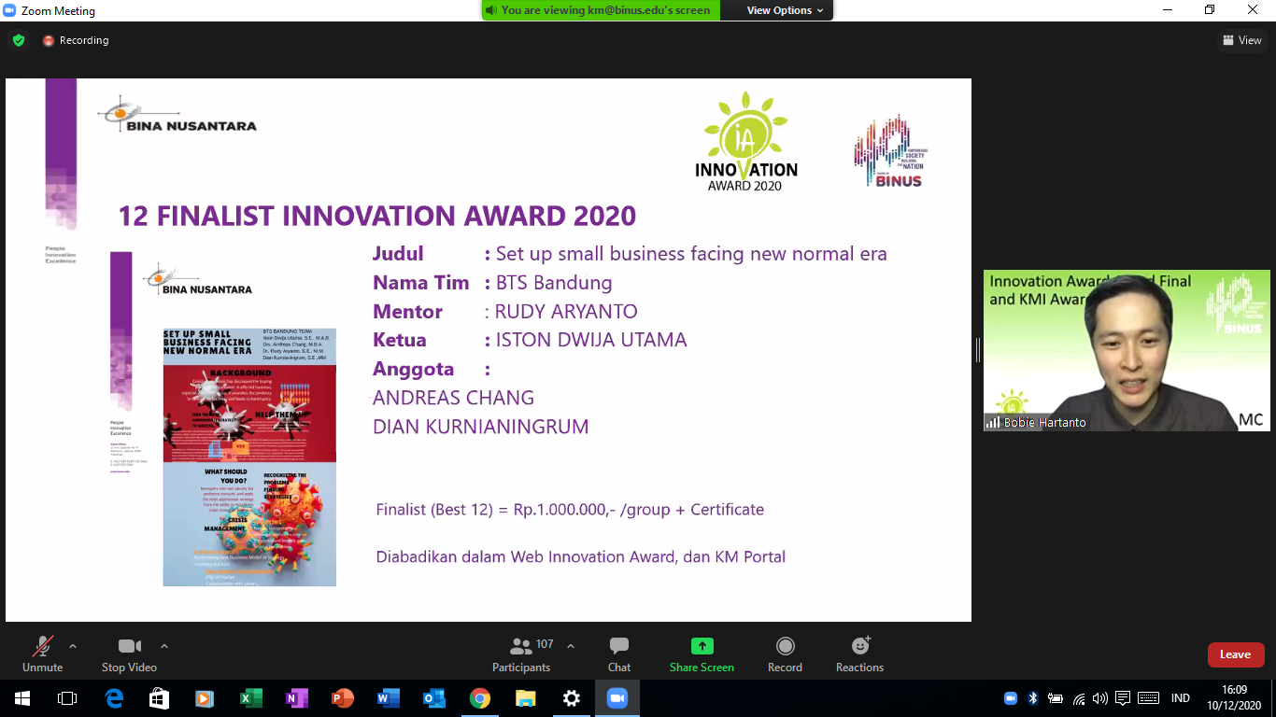Open Task View on the taskbar
Screen dimensions: 1276x717
click(66, 698)
